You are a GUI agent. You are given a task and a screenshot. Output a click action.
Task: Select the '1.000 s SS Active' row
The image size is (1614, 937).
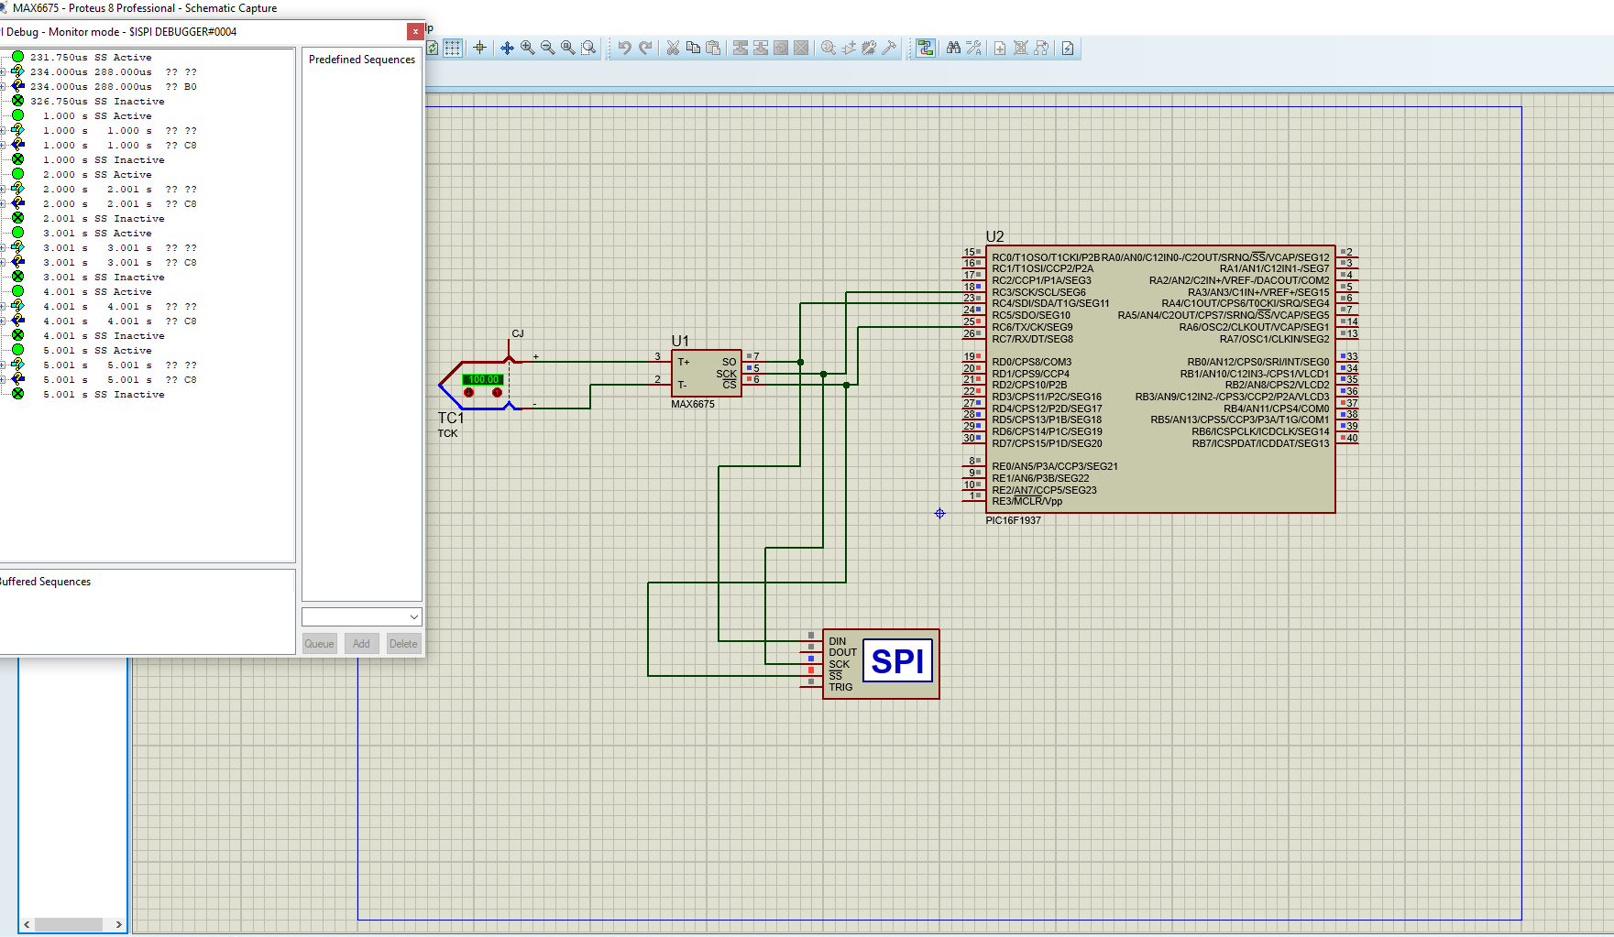(x=97, y=116)
